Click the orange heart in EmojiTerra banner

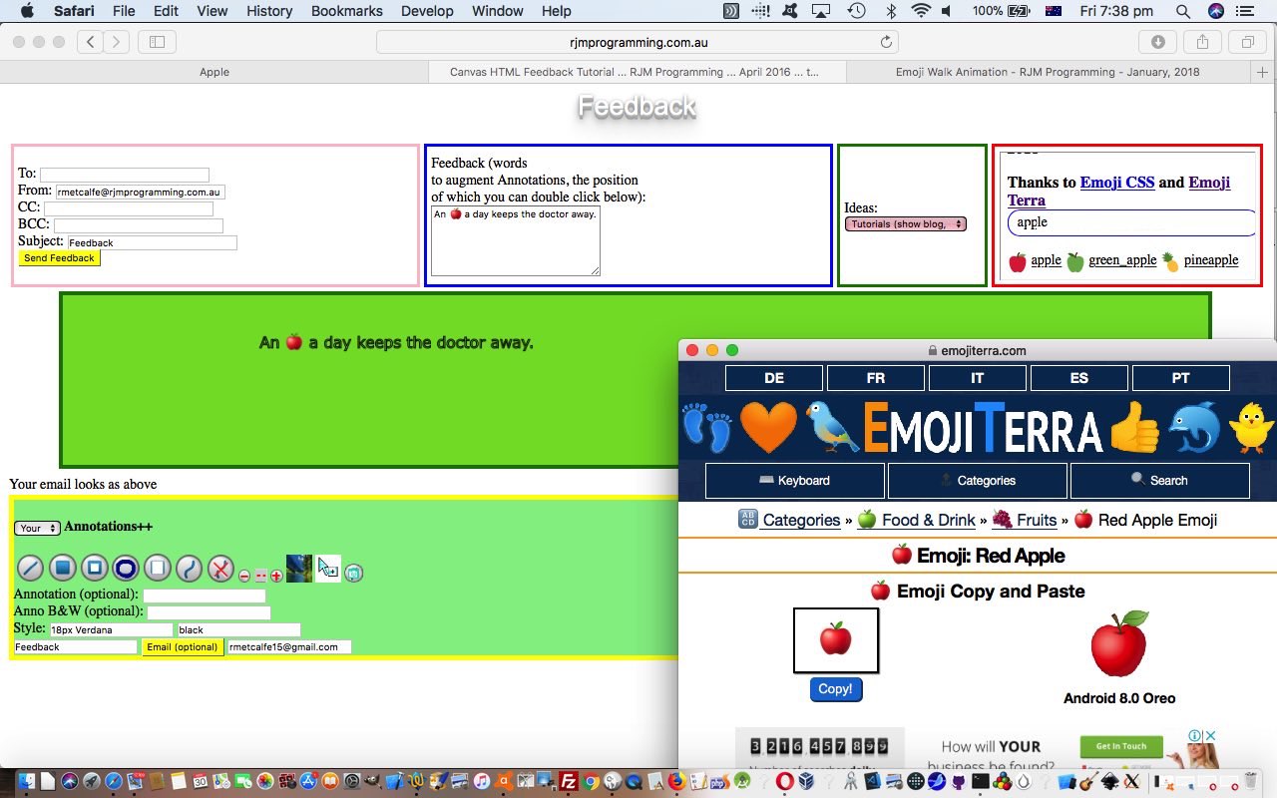pos(769,427)
